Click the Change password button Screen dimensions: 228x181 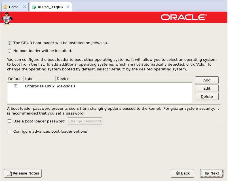tap(85, 121)
